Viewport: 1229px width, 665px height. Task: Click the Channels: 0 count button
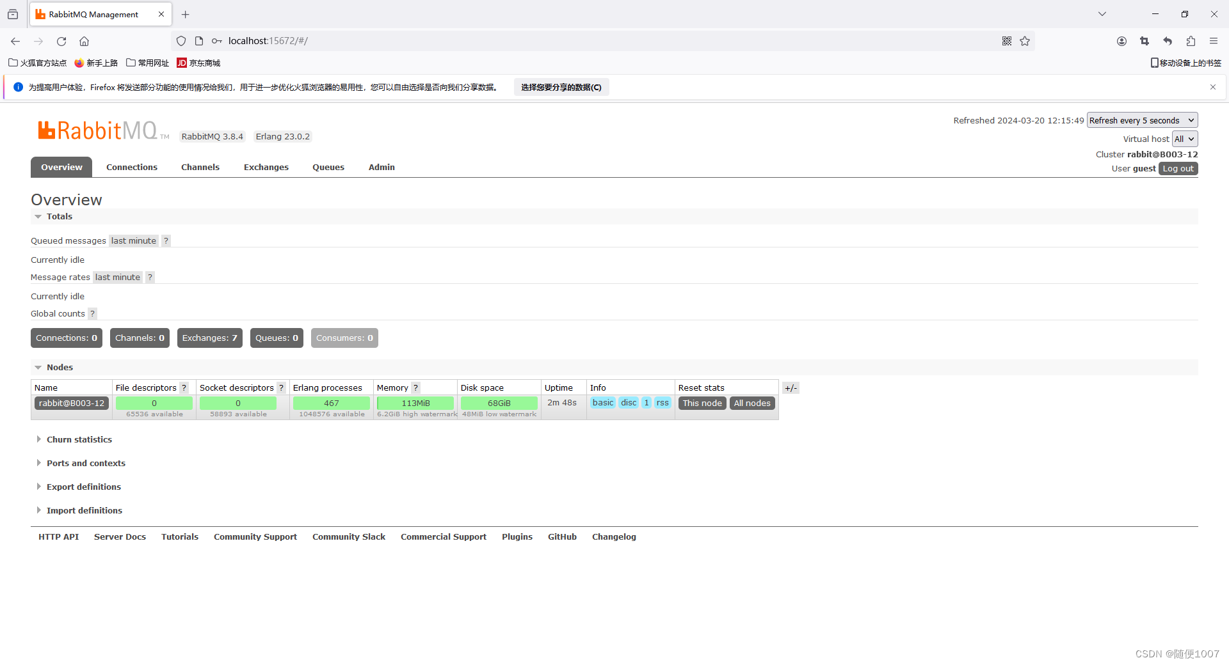click(140, 338)
